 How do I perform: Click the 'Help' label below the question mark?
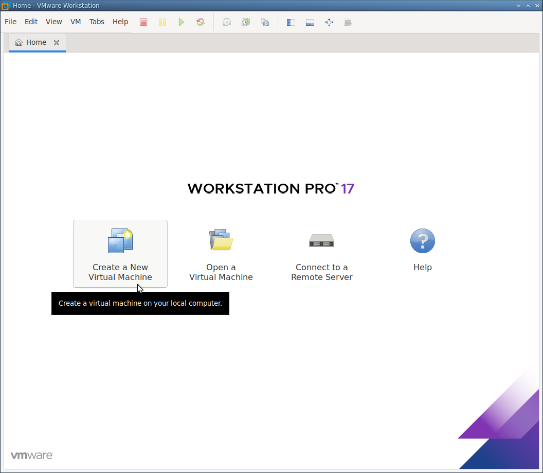coord(423,267)
